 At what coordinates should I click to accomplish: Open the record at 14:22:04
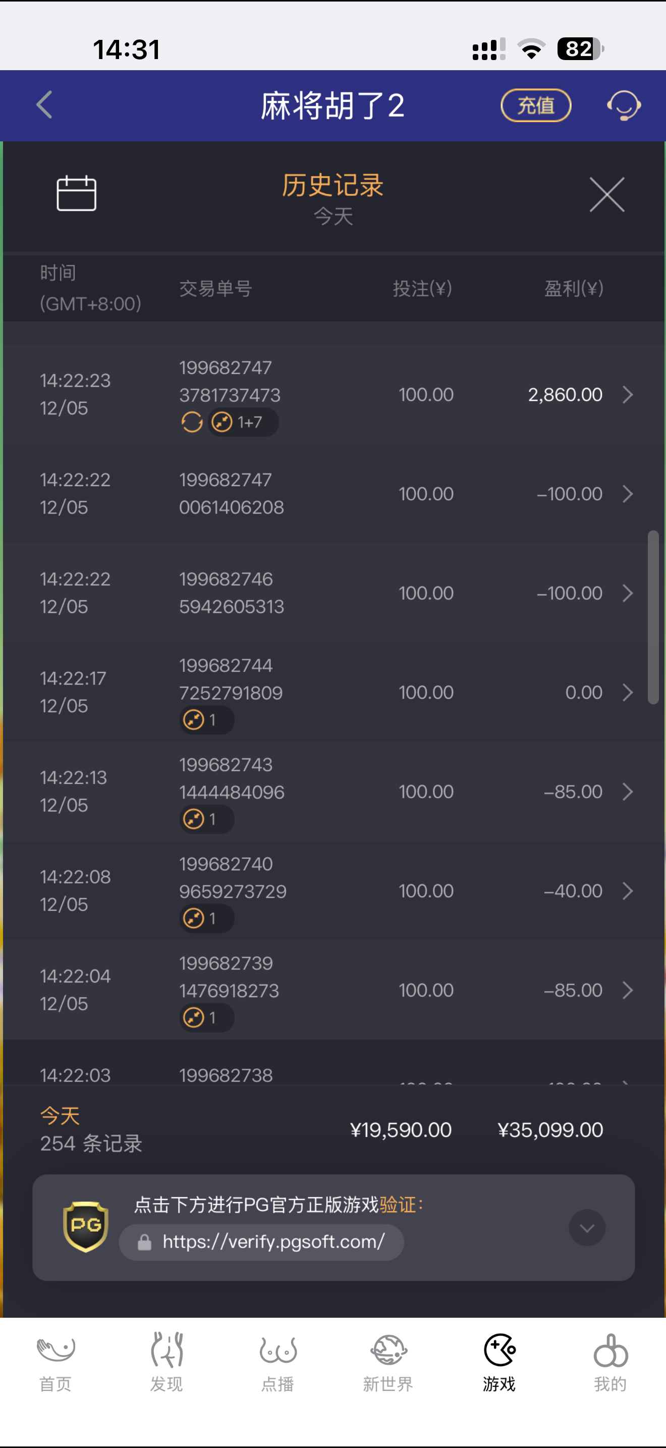coord(628,991)
